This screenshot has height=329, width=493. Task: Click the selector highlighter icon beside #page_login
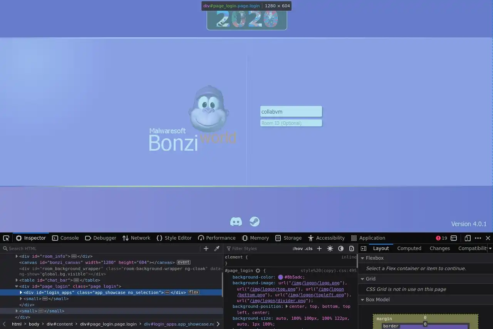click(258, 271)
